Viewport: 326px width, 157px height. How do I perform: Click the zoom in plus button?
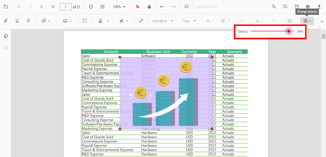(x=102, y=7)
